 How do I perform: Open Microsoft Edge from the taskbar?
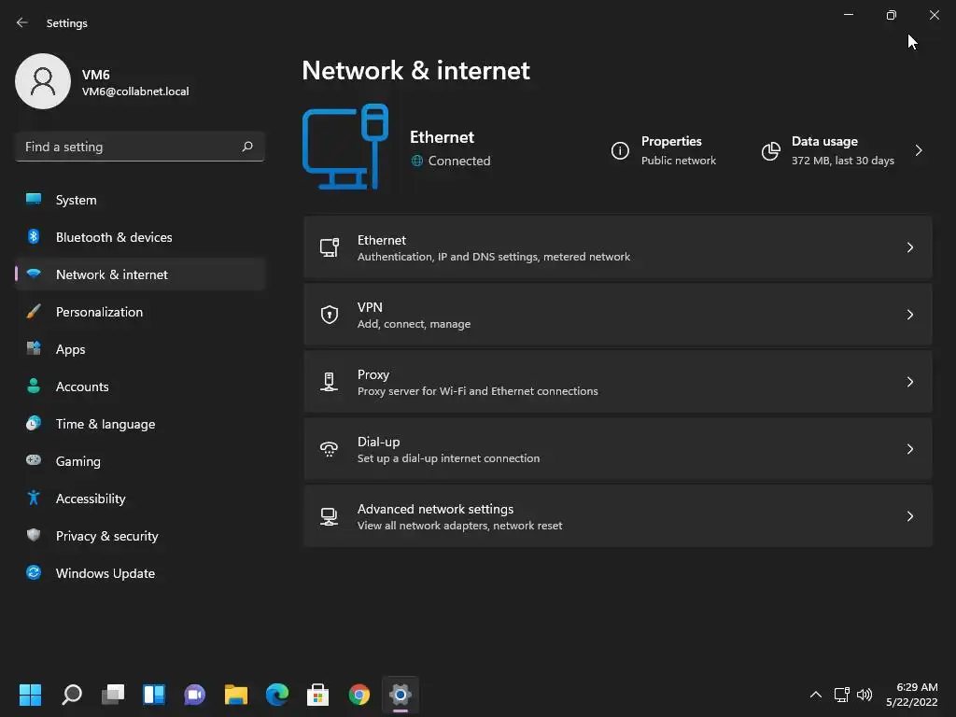point(277,695)
